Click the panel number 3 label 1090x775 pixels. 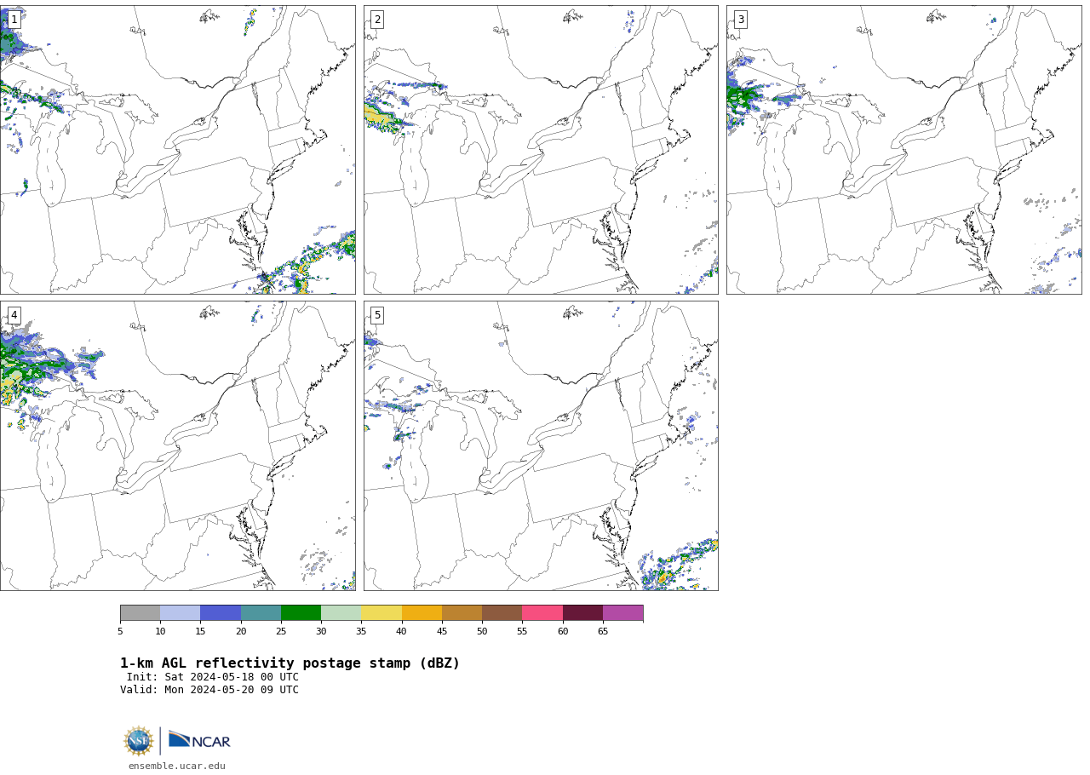click(x=740, y=20)
